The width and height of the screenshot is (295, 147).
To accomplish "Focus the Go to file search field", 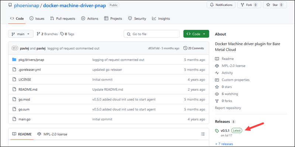I will [x=152, y=34].
